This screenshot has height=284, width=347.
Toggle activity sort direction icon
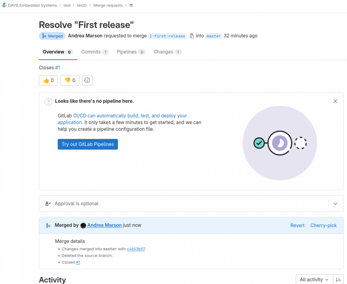[x=338, y=280]
